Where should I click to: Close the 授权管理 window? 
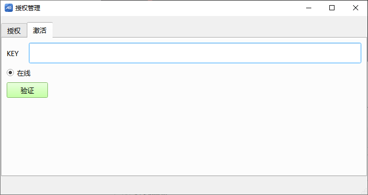355,8
